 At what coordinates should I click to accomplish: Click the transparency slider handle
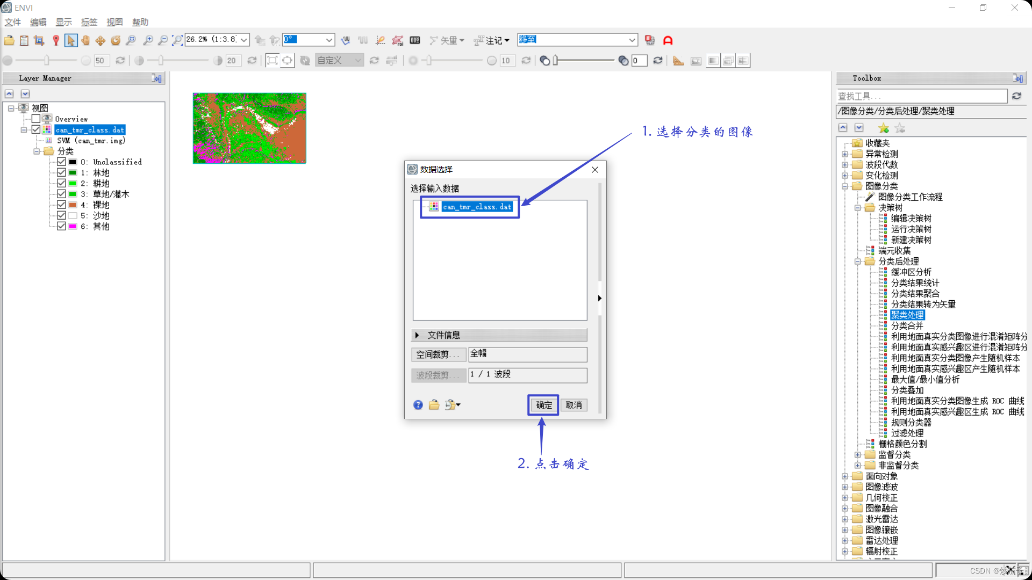[556, 61]
